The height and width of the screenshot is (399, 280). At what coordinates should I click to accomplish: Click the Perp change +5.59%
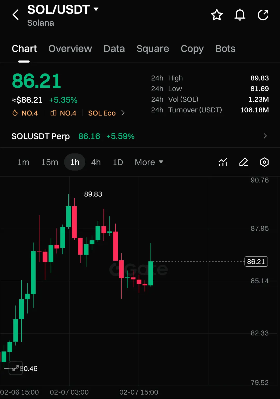point(120,136)
